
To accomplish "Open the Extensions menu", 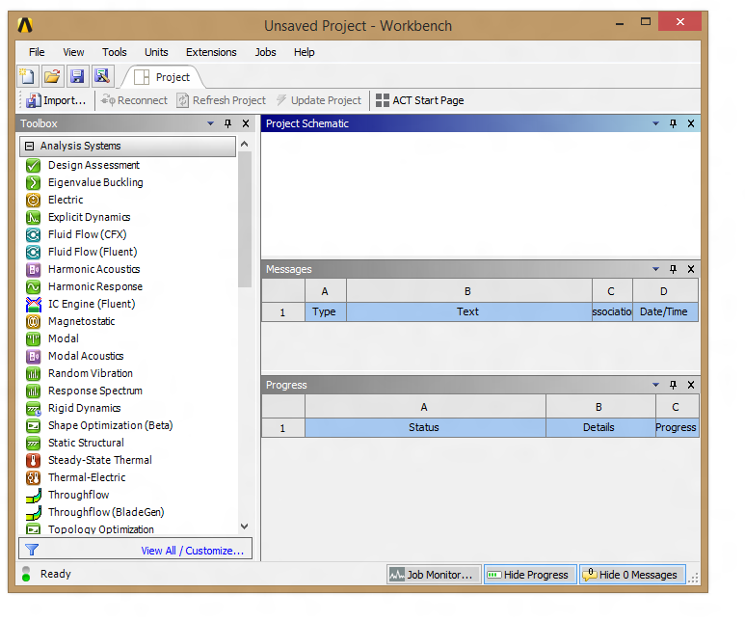I will coord(210,52).
